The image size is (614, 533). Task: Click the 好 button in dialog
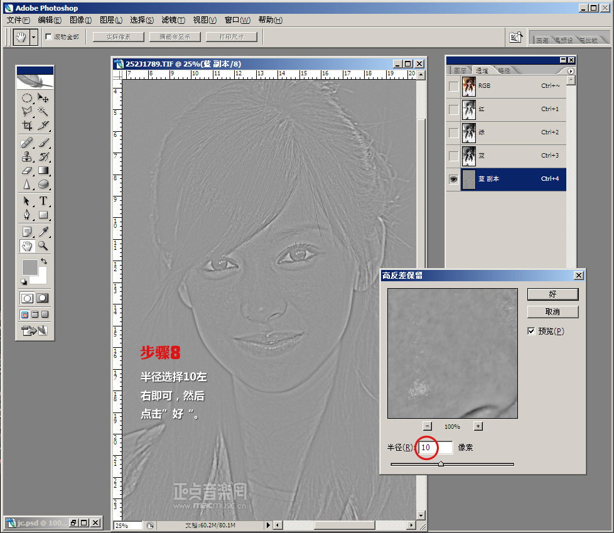coord(552,294)
